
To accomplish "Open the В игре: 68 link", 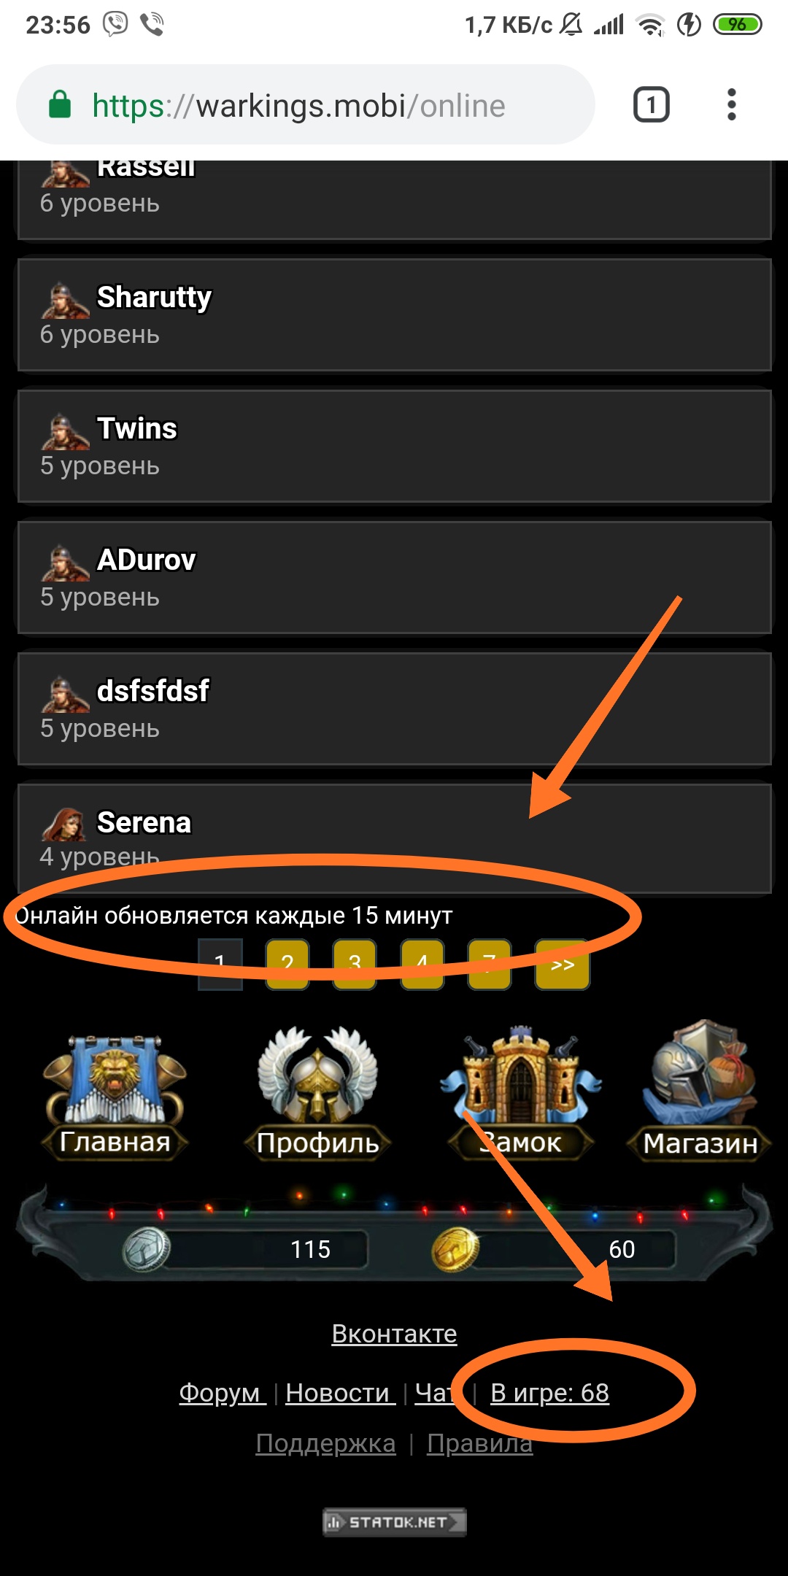I will (x=549, y=1393).
